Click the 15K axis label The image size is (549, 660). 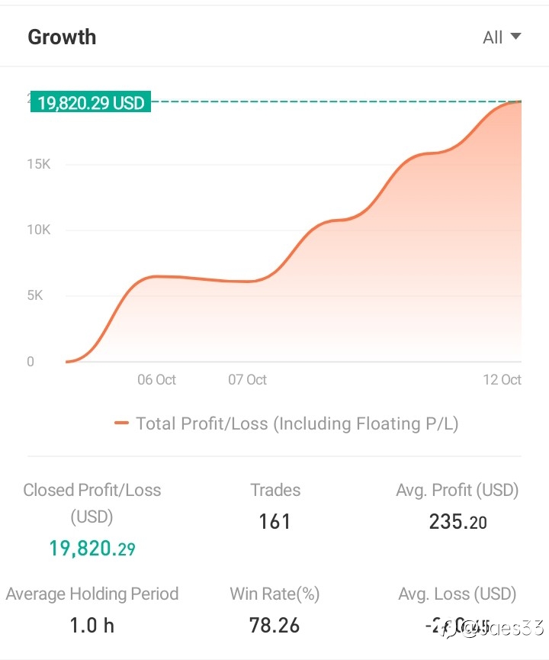[39, 164]
